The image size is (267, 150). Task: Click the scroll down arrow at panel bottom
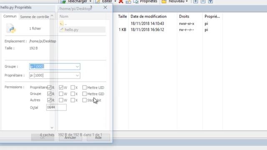click(x=52, y=127)
